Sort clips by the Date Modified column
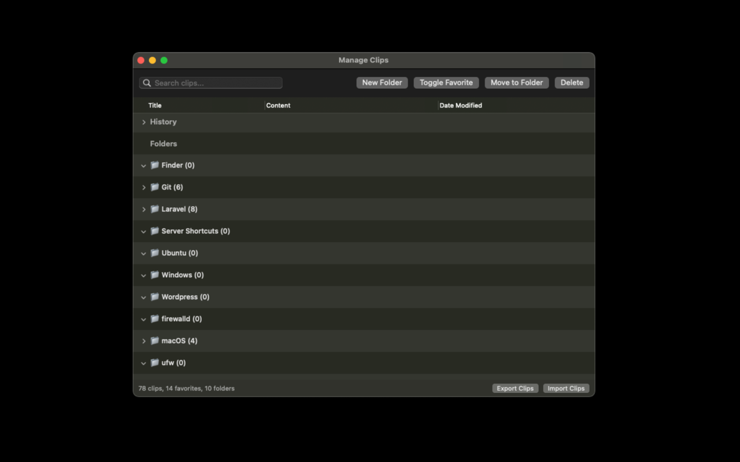This screenshot has height=462, width=740. pyautogui.click(x=461, y=105)
